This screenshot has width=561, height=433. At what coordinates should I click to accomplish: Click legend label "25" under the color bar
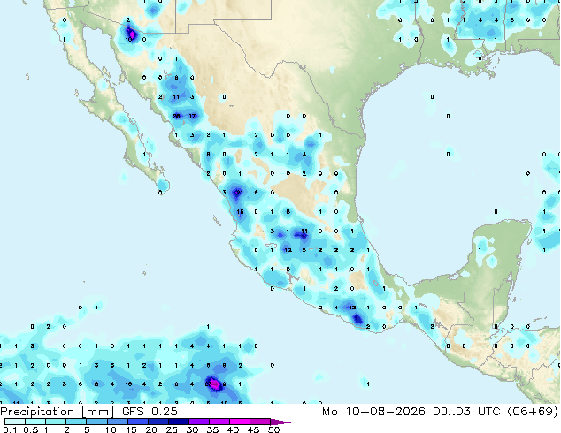[172, 429]
